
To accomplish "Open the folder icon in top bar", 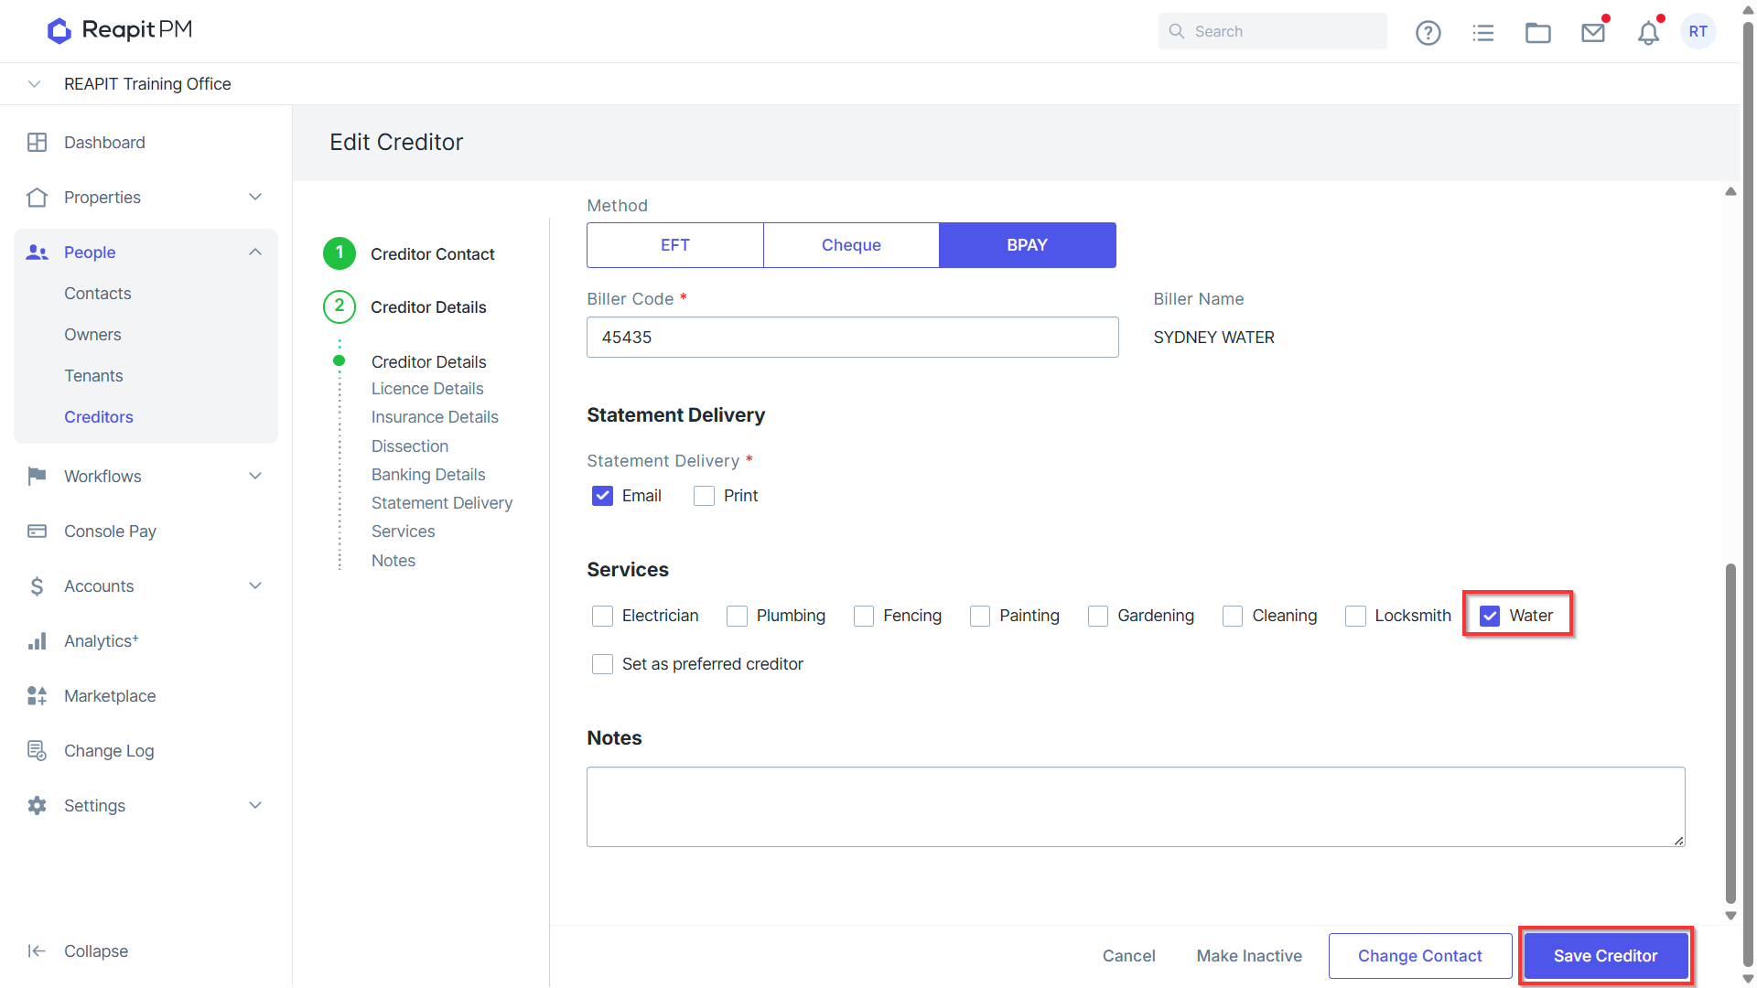I will pyautogui.click(x=1538, y=33).
